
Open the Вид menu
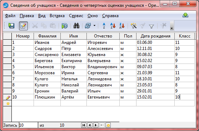[42, 16]
